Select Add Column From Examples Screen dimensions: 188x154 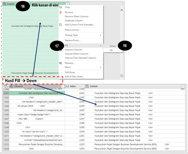point(80,24)
